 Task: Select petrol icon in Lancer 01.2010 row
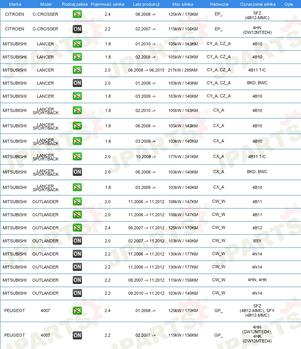tap(77, 43)
